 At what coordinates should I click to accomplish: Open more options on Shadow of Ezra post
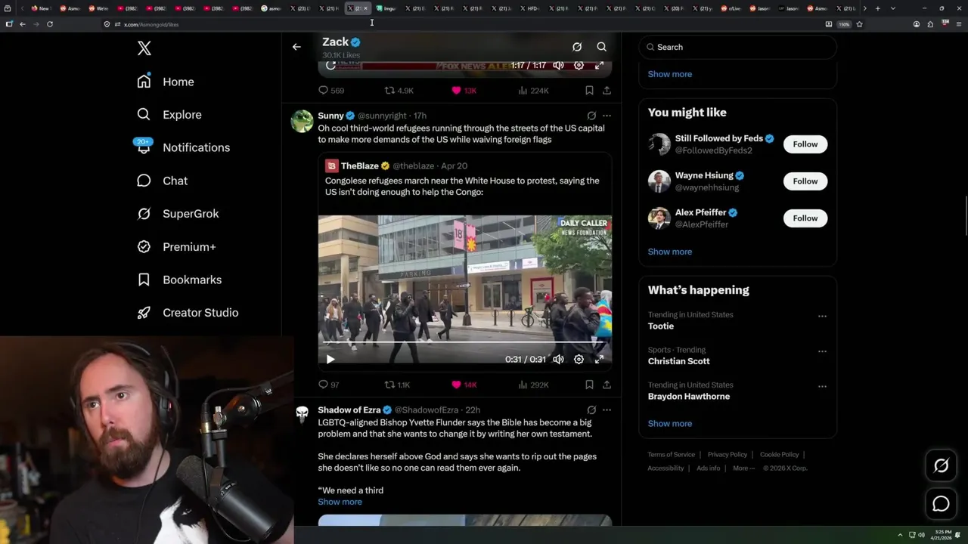point(607,410)
